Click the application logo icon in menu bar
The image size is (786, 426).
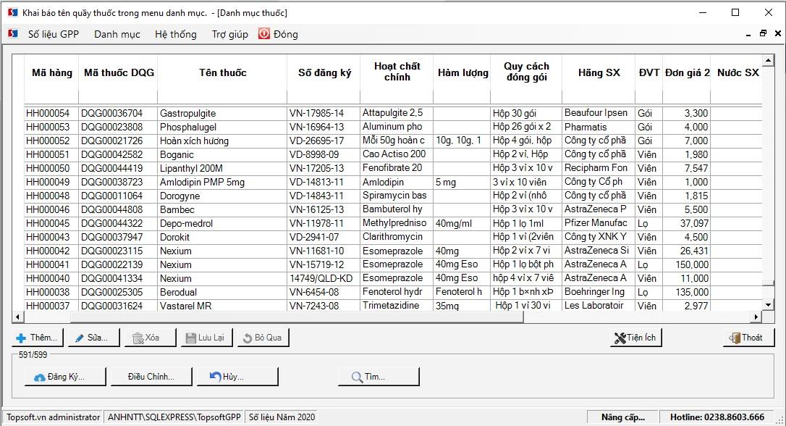coord(13,33)
